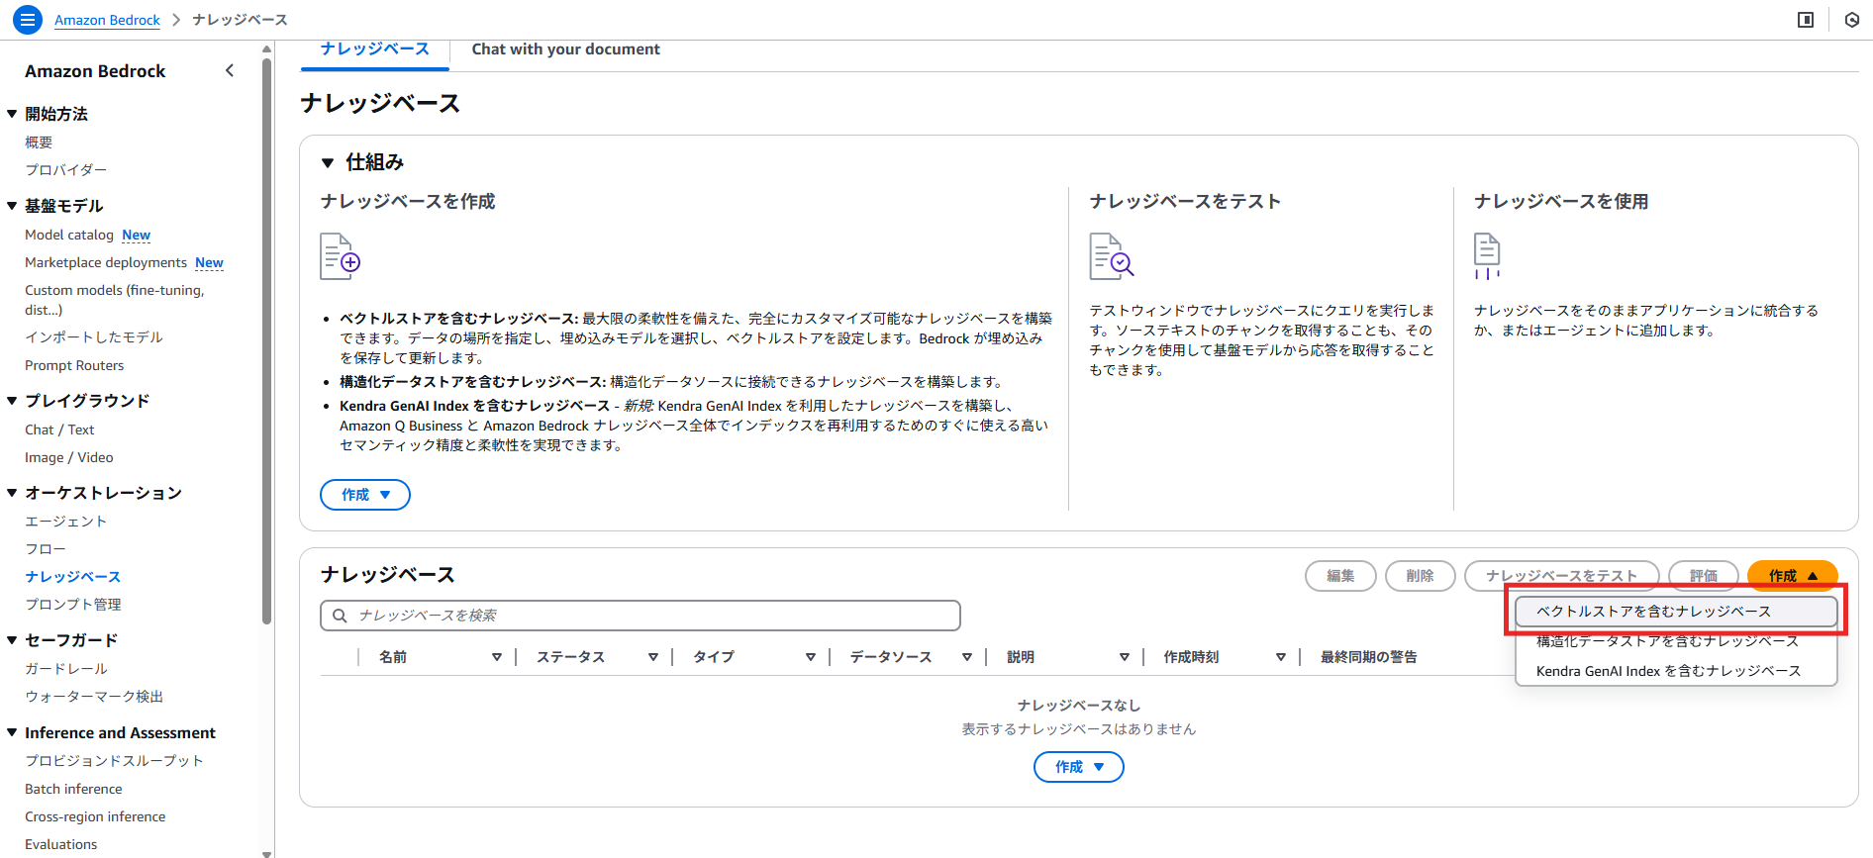
Task: Sort by the ステータス column arrow
Action: [x=653, y=657]
